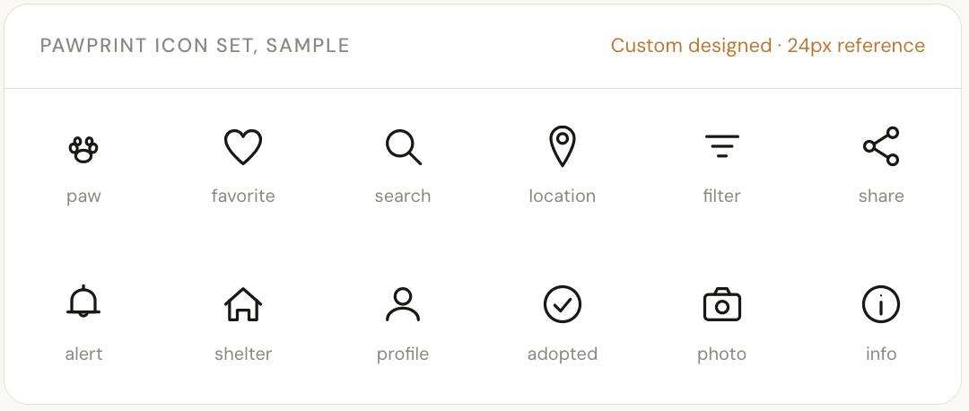969x411 pixels.
Task: Click the 'adopted' label text
Action: 563,354
